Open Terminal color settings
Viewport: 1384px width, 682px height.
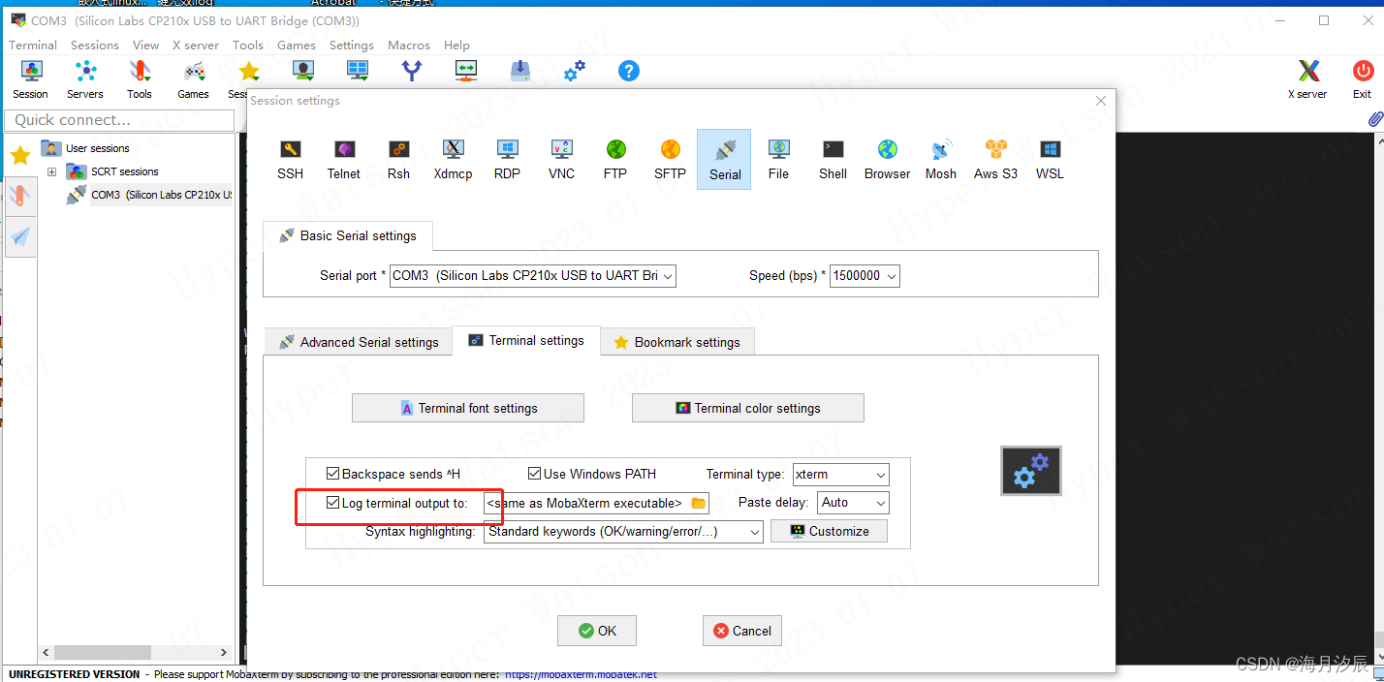747,407
